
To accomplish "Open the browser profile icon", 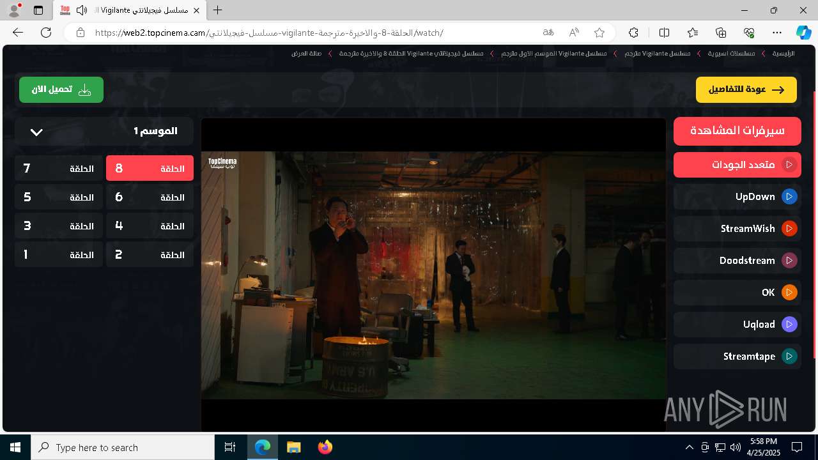I will [13, 10].
